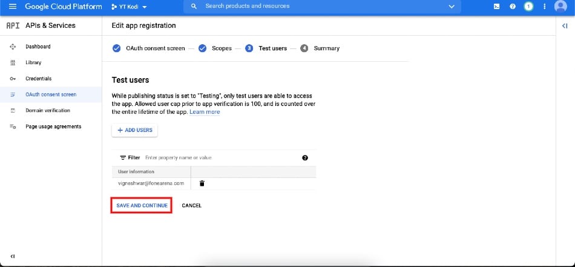Screen dimensions: 575x267
Task: Open the Help question mark icon
Action: click(x=513, y=6)
